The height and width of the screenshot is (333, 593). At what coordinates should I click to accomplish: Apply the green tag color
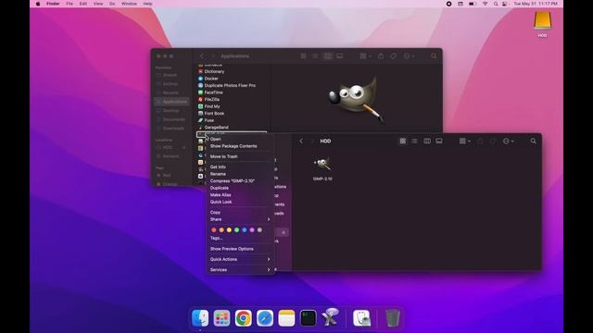237,230
